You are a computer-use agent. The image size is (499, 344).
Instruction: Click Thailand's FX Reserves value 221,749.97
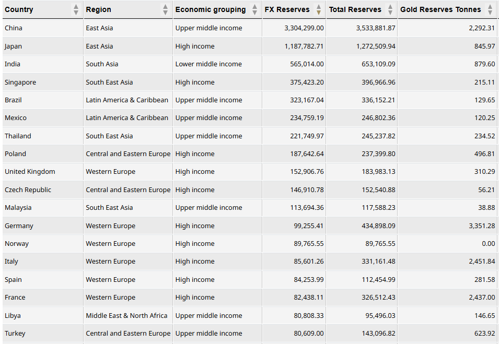click(307, 136)
